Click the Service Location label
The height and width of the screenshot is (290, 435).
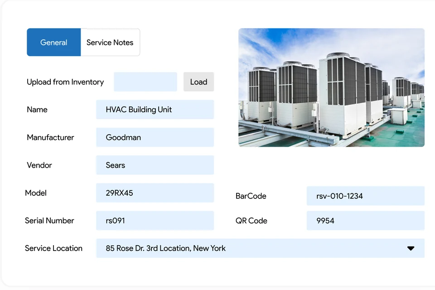click(x=54, y=248)
